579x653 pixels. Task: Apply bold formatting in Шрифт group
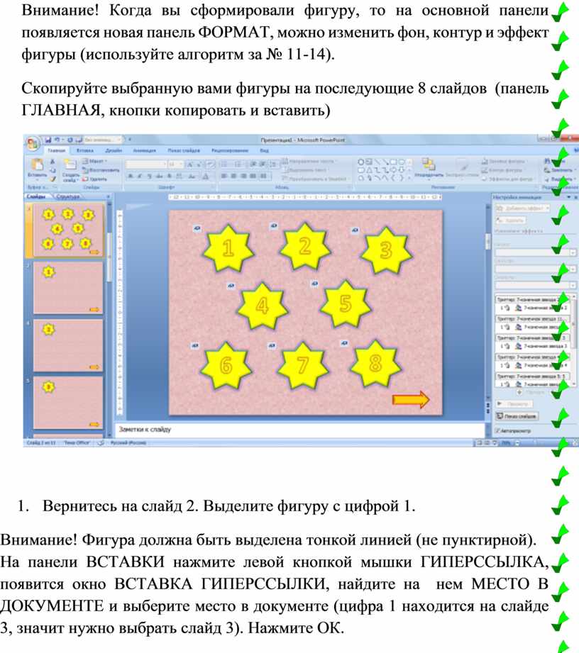tap(131, 177)
